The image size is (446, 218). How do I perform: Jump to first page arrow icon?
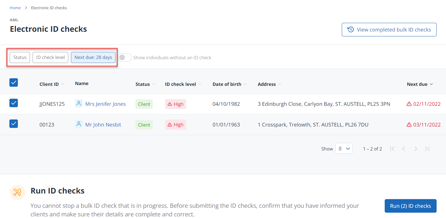(392, 149)
